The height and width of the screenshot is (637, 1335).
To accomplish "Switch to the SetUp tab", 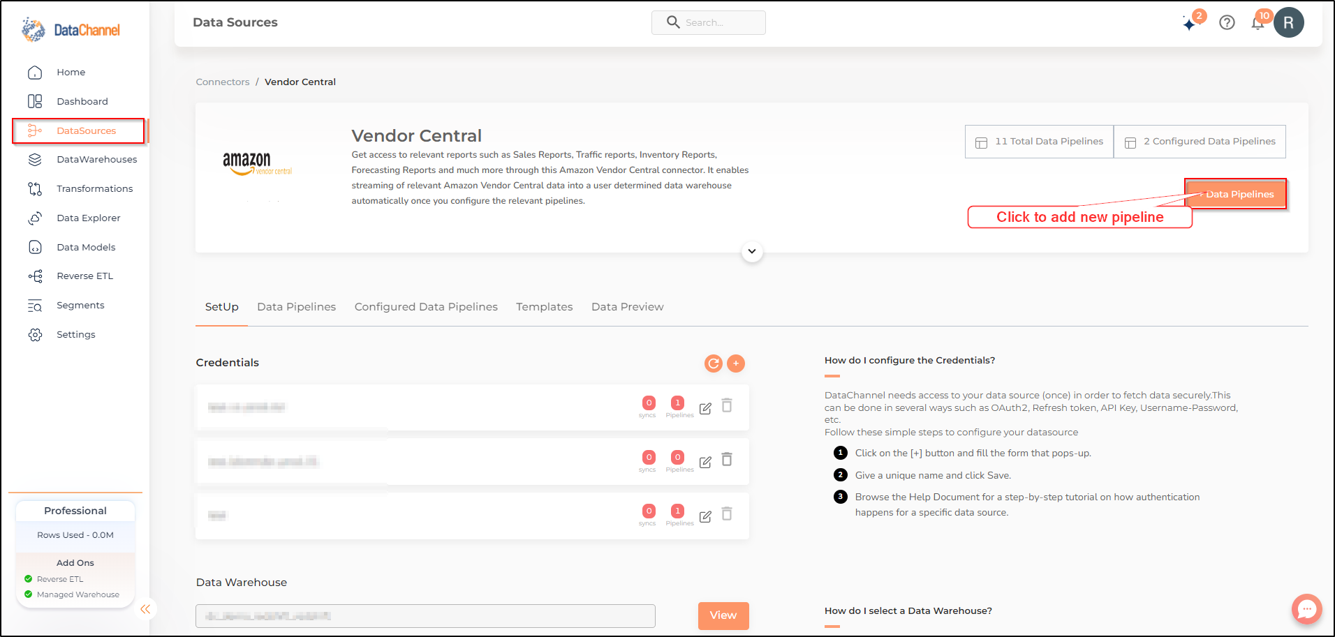I will (221, 307).
